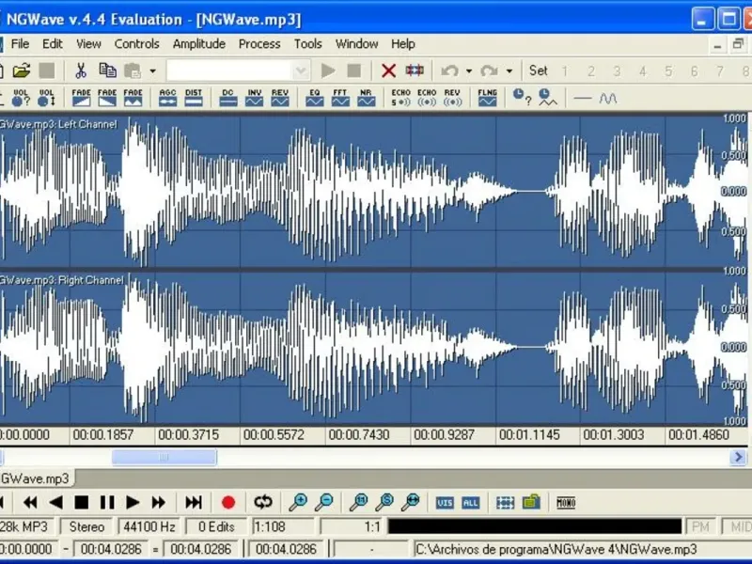
Task: Click the Open file folder icon
Action: pyautogui.click(x=22, y=70)
